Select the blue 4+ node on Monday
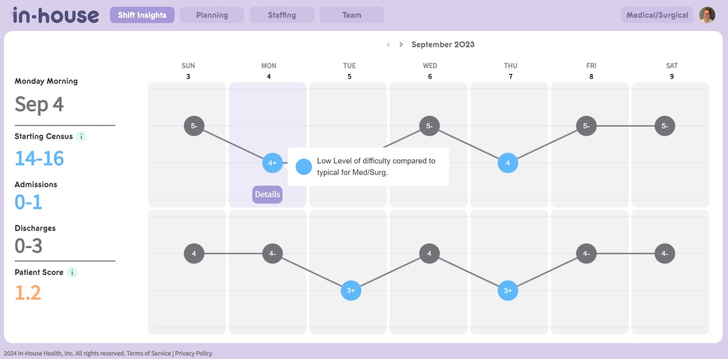 (272, 163)
